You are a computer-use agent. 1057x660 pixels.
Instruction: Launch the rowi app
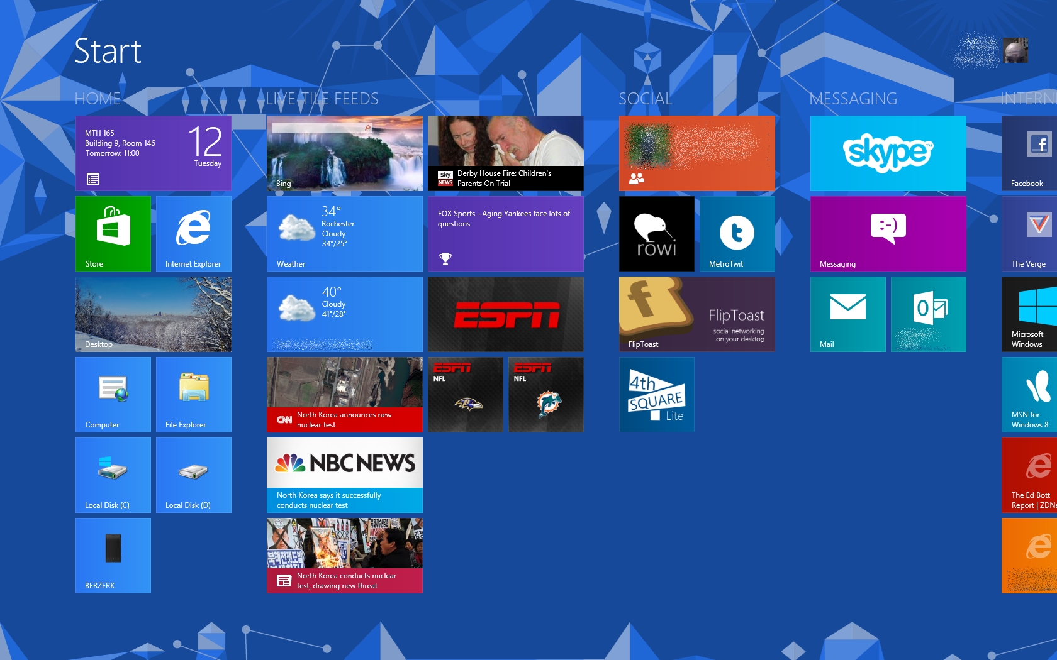[x=657, y=234]
